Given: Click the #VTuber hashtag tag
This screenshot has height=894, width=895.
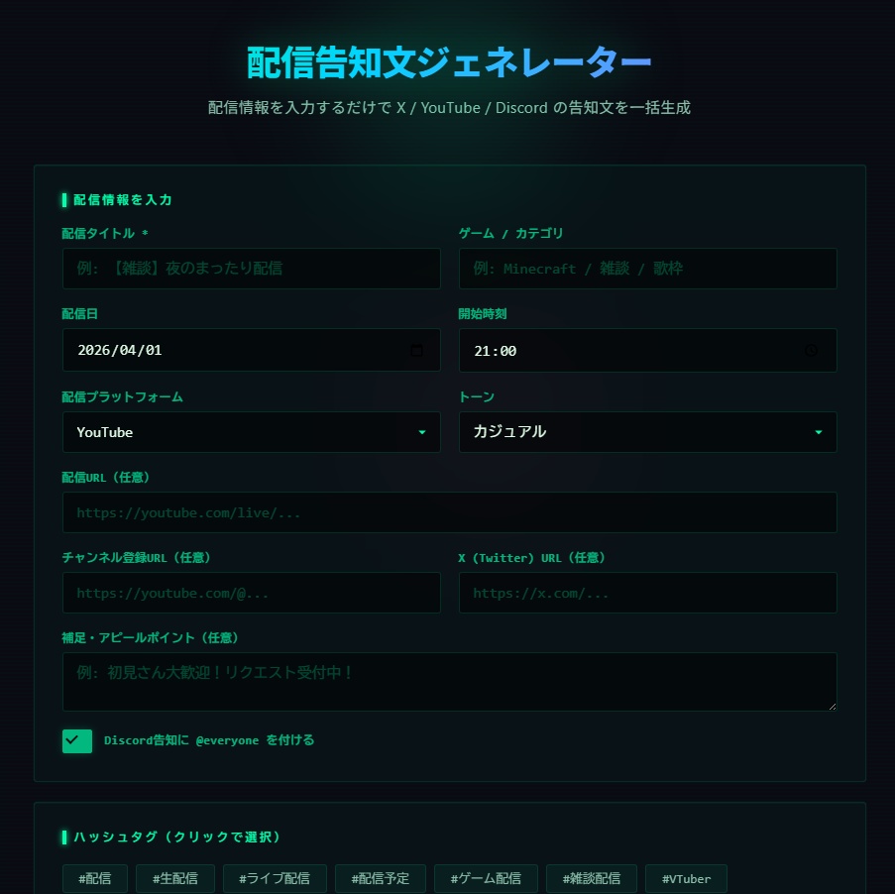Looking at the screenshot, I should coord(686,878).
